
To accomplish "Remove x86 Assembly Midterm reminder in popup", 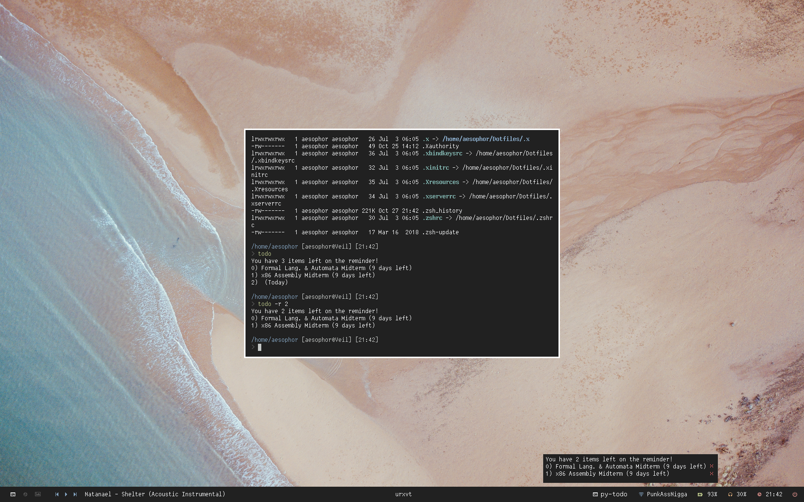I will tap(712, 474).
